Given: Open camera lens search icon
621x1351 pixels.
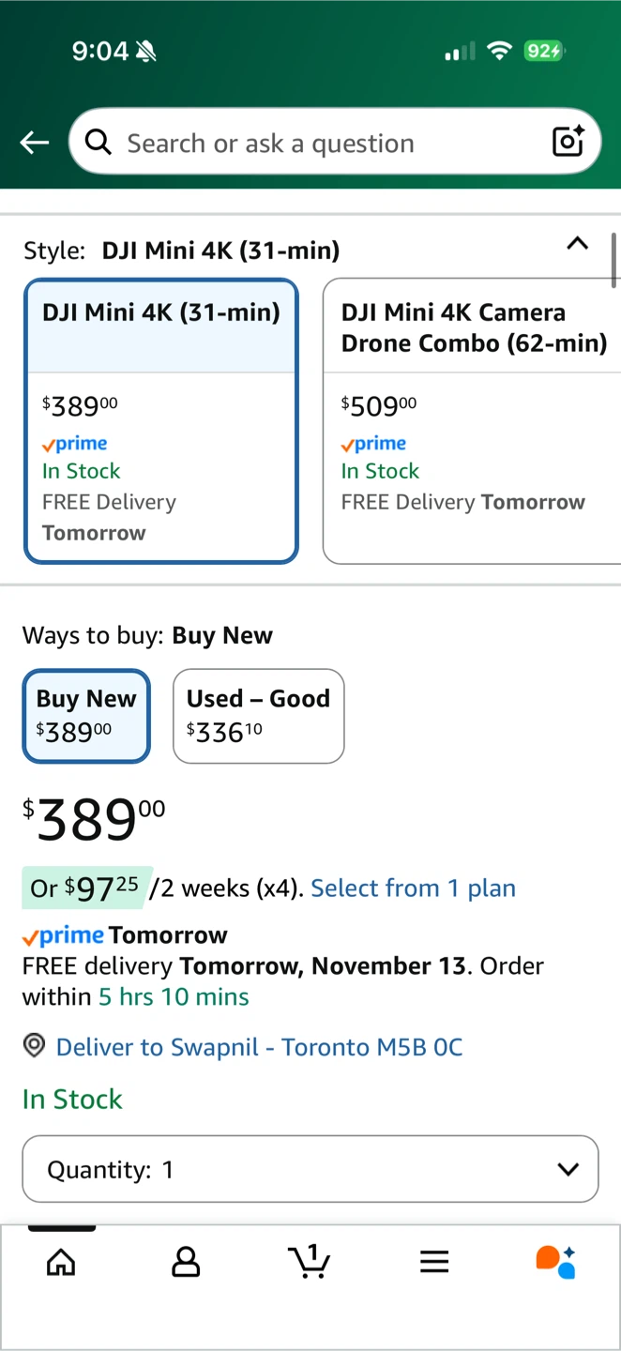Looking at the screenshot, I should [x=568, y=142].
